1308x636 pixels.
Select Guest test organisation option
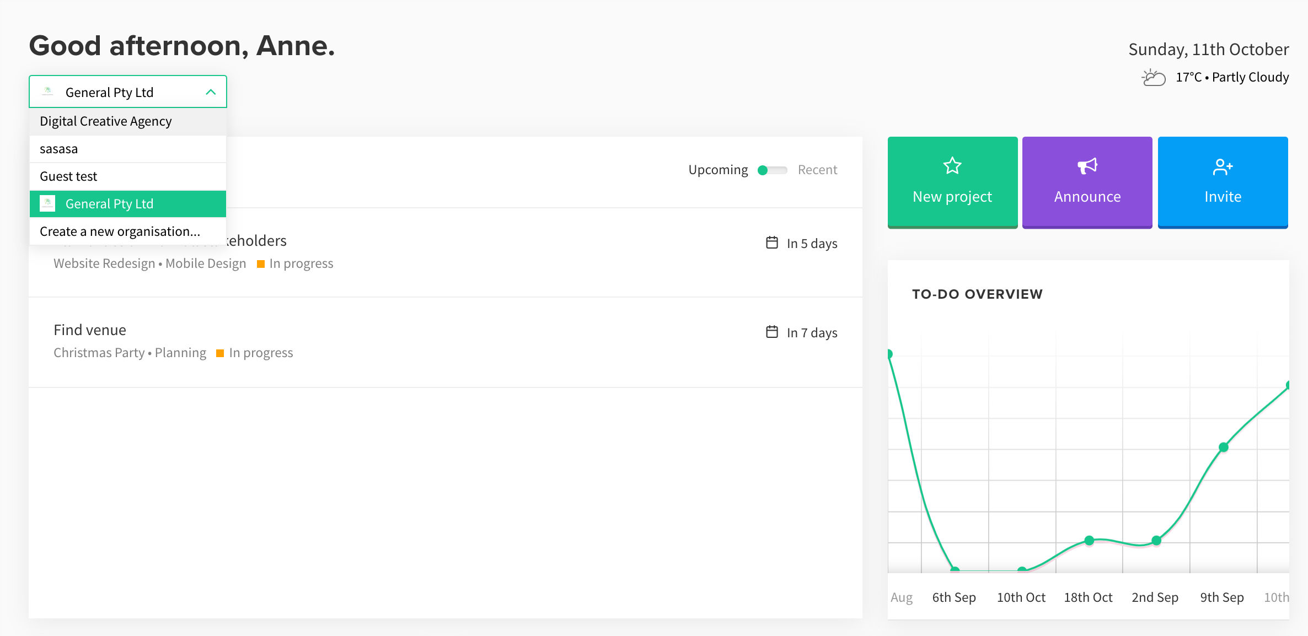68,175
